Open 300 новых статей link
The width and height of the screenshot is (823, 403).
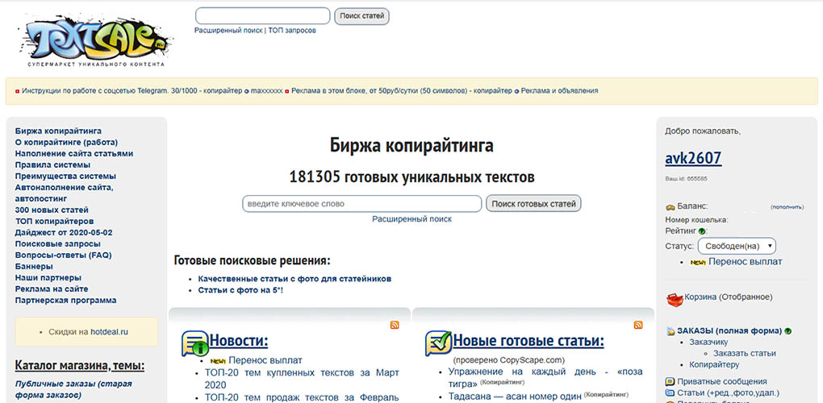[x=52, y=210]
